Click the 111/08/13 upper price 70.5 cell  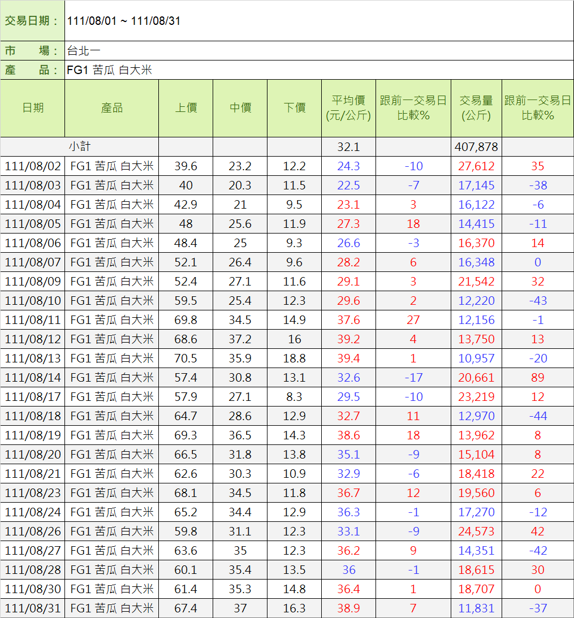point(185,358)
